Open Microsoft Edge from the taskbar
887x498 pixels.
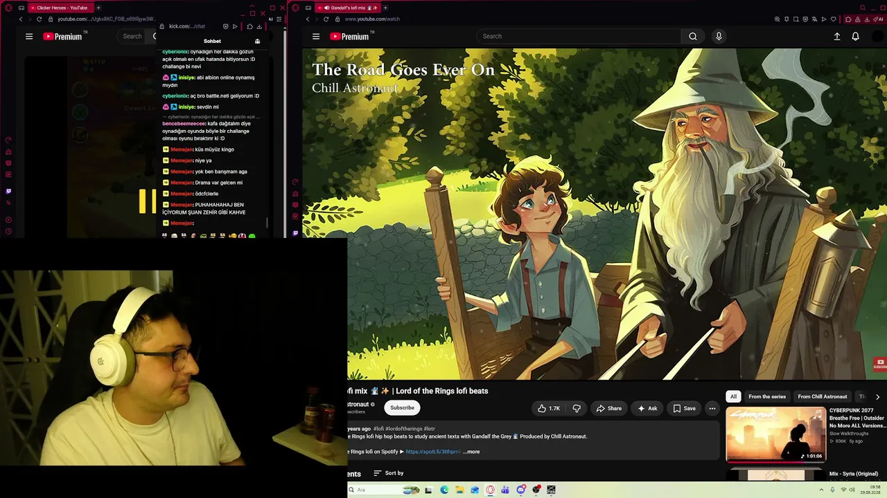[444, 490]
